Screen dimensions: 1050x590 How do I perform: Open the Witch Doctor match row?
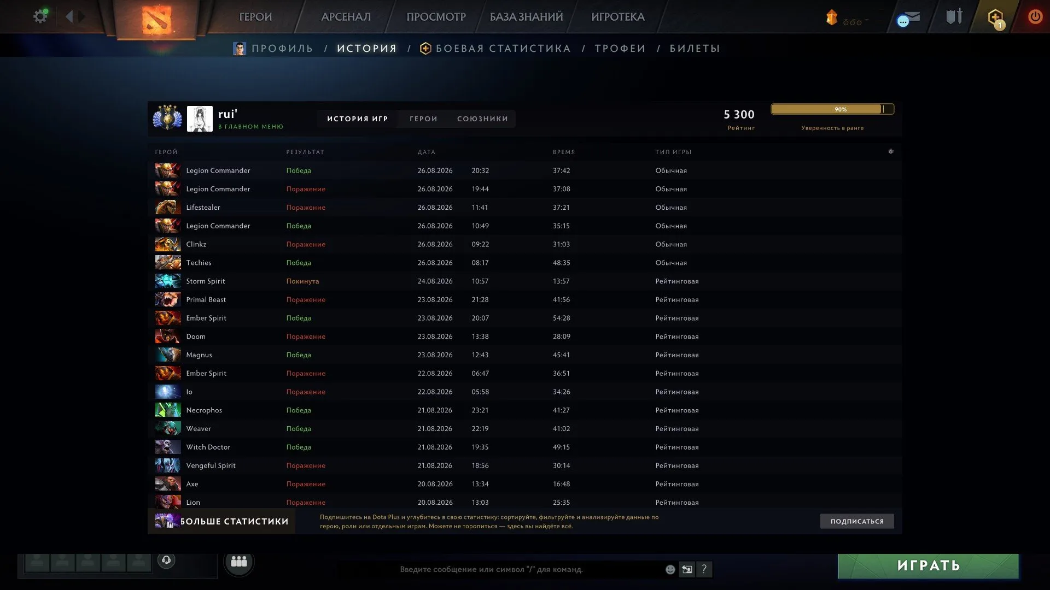[524, 447]
